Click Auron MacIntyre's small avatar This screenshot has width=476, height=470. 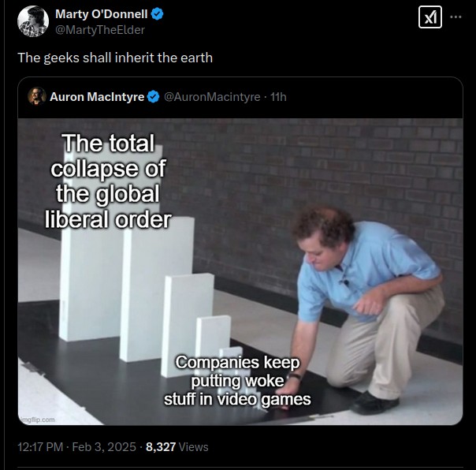click(37, 96)
